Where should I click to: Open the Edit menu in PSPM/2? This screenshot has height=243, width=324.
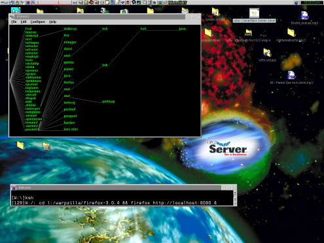click(24, 22)
